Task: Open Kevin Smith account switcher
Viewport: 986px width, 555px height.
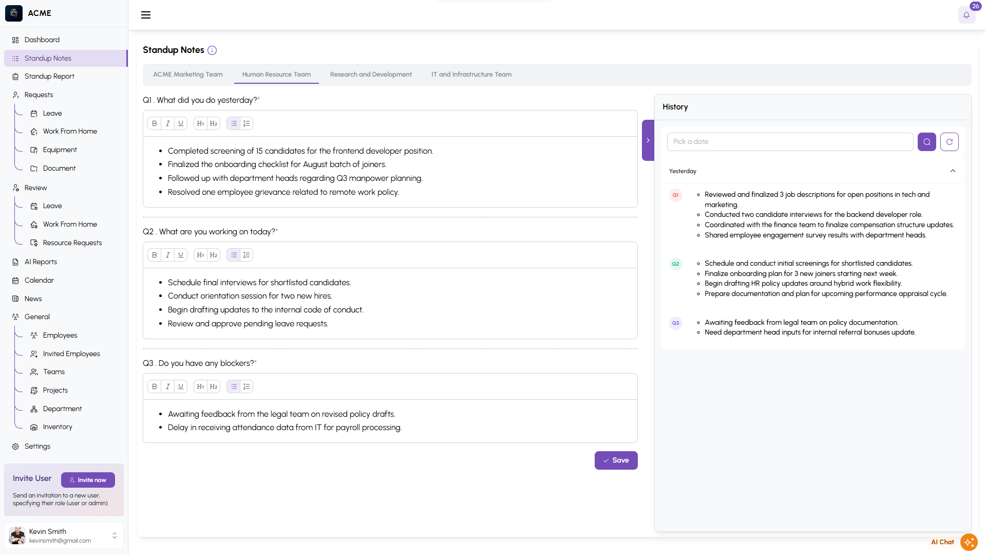Action: point(114,535)
